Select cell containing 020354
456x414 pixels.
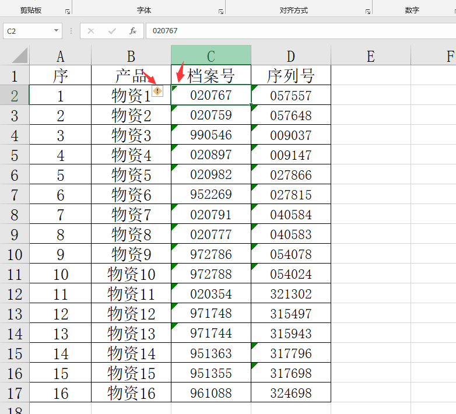(211, 293)
